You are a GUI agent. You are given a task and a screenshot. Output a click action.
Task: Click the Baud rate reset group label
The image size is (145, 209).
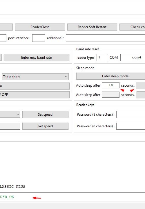click(x=88, y=49)
